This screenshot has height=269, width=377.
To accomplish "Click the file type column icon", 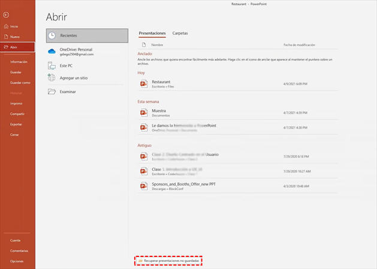I will click(144, 45).
